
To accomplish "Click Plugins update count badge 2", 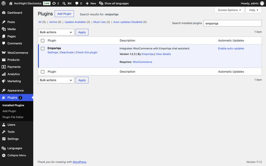I will tap(20, 98).
